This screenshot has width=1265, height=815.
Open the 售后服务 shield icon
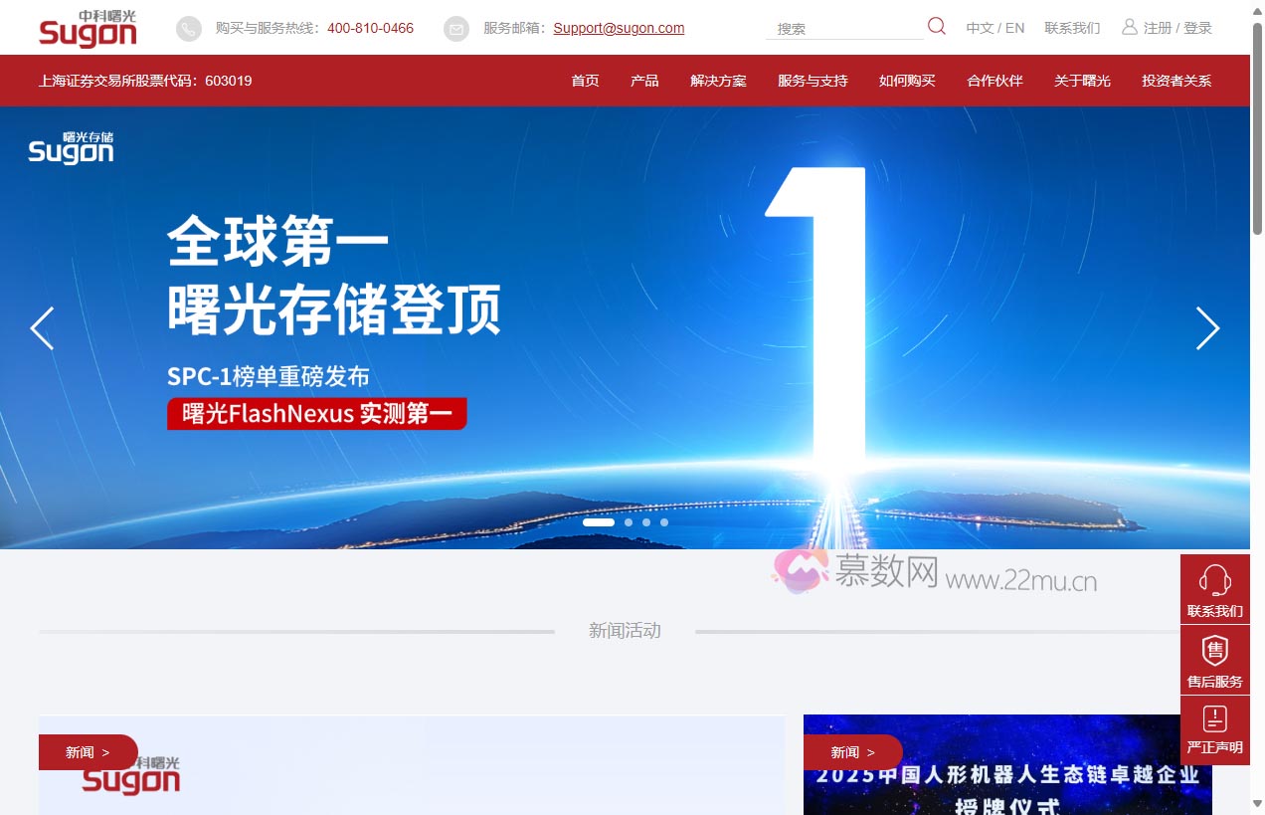point(1214,652)
